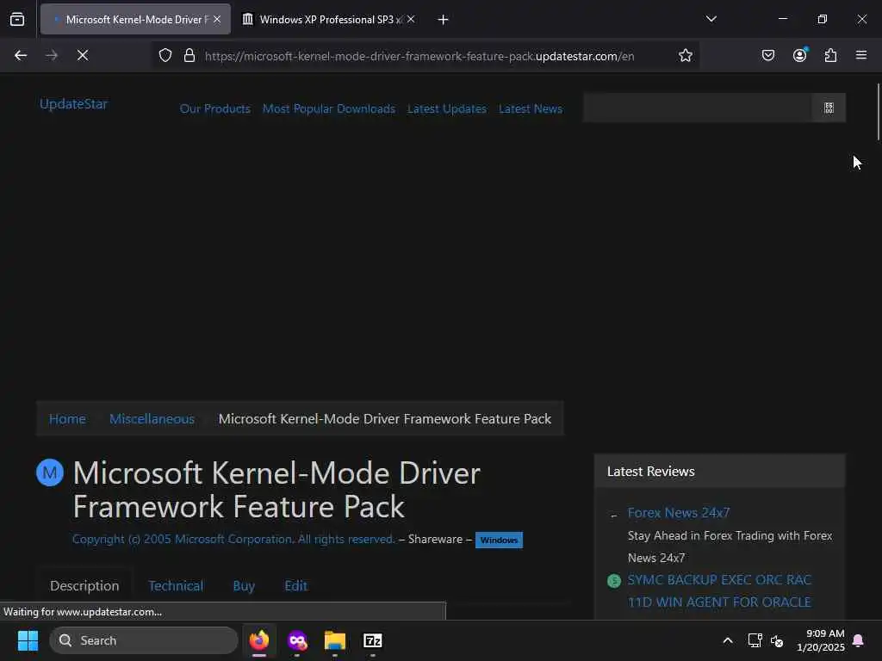The image size is (882, 661).
Task: Open File Explorer from the taskbar
Action: tap(335, 640)
